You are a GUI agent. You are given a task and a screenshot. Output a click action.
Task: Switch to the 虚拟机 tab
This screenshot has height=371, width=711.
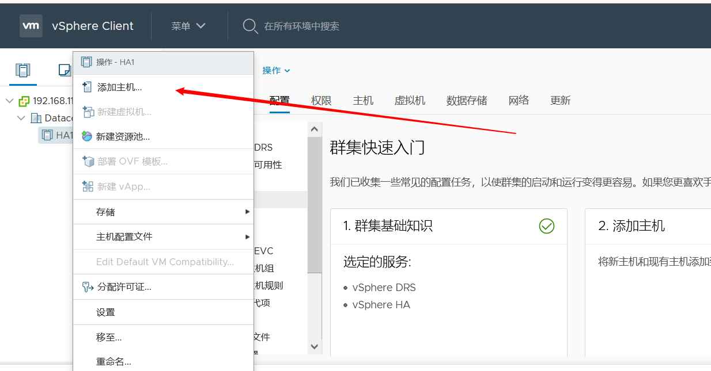point(410,100)
